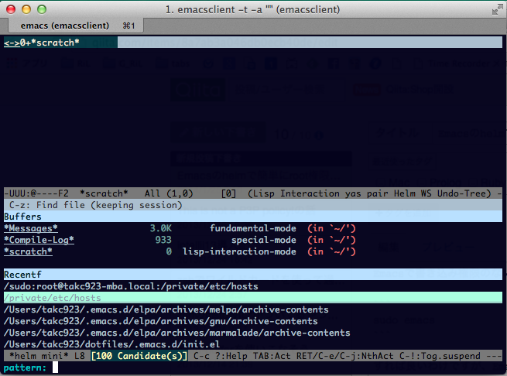507x376 pixels.
Task: Select the emacs (emacsclient) terminal tab
Action: (x=76, y=26)
